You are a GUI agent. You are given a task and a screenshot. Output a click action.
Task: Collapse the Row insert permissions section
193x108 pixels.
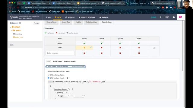click(65, 67)
